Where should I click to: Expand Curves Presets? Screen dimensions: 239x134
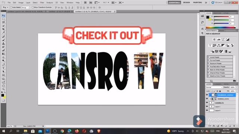tap(208, 60)
